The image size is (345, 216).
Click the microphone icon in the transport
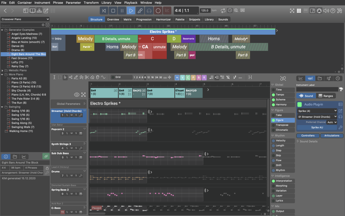tap(140, 11)
